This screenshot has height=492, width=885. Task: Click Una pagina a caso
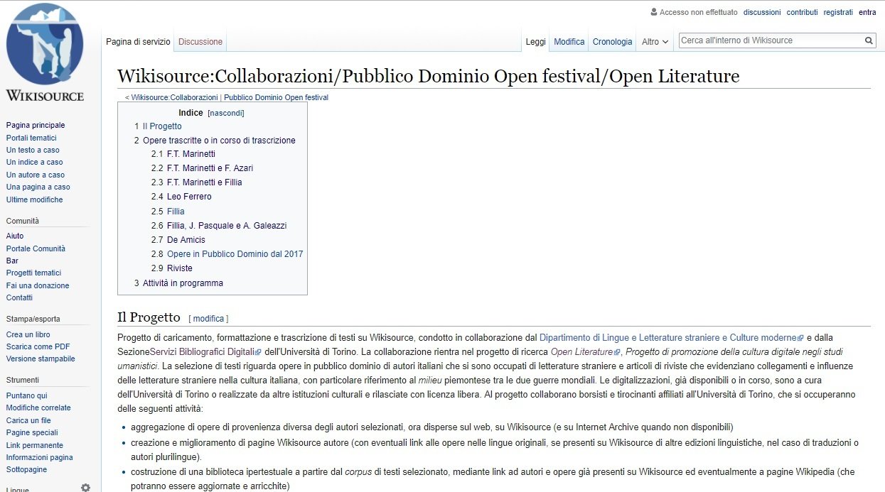pyautogui.click(x=38, y=187)
